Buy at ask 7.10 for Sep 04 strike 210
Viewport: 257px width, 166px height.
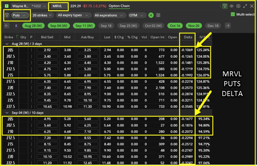pos(87,132)
